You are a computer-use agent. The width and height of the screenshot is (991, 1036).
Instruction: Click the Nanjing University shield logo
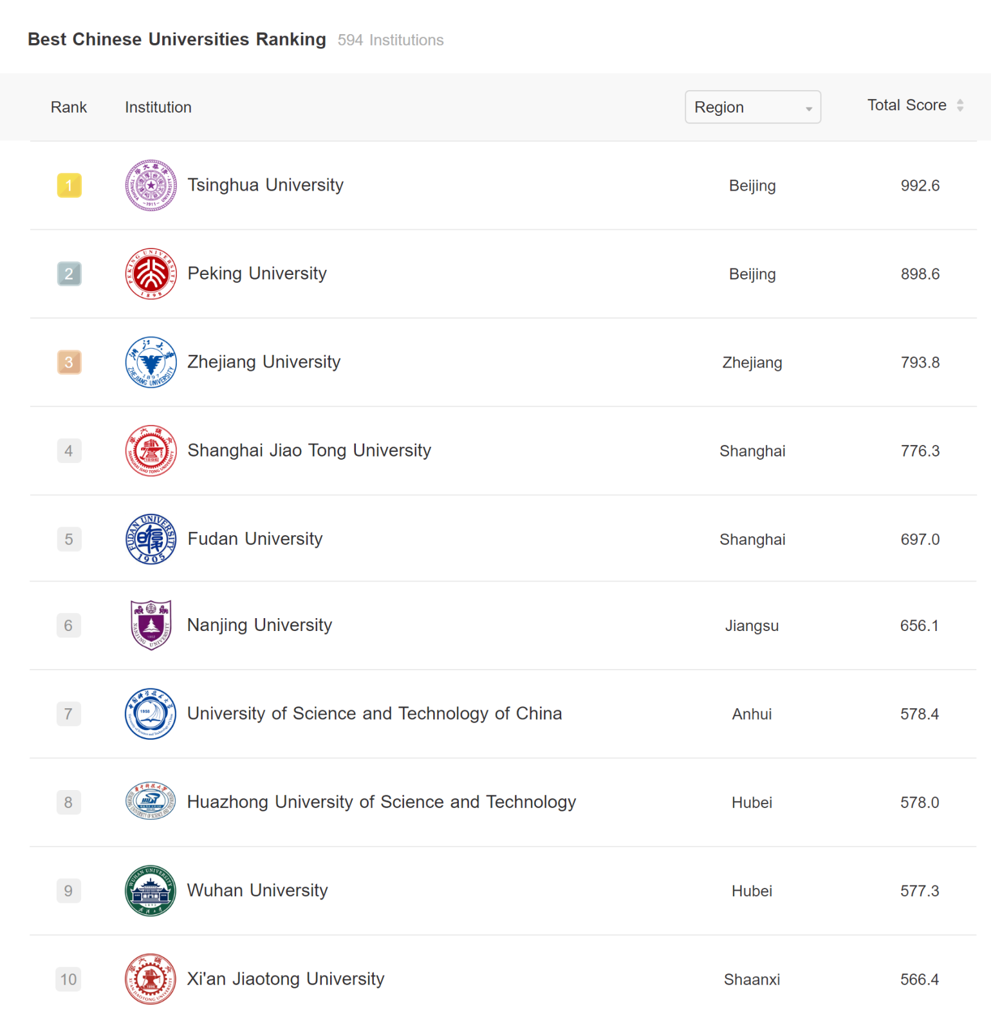click(x=151, y=625)
